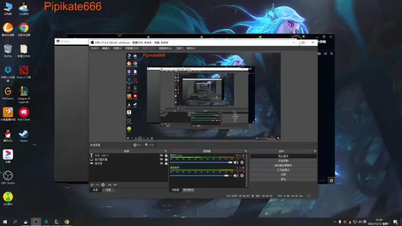Open settings gear for 桌面音频 mixer channel
Viewport: 402px width, 226px height.
coord(242,176)
